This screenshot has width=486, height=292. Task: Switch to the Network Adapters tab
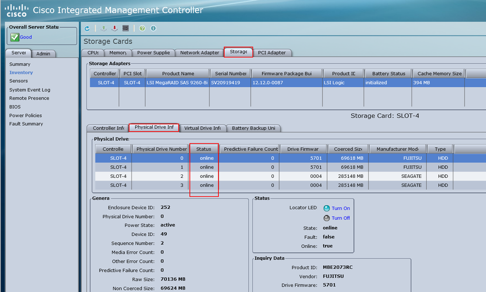pos(199,52)
